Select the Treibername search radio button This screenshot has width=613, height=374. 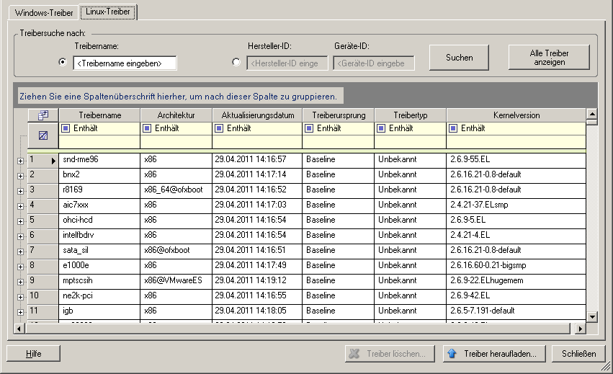(62, 63)
